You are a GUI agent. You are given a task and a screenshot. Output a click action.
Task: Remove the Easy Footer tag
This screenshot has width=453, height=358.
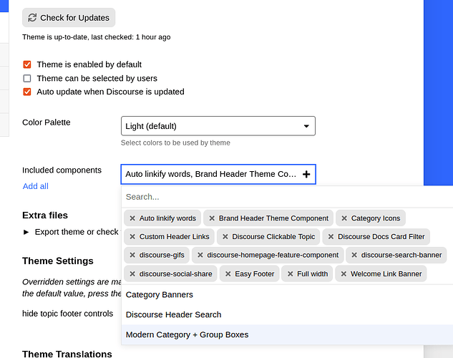228,274
